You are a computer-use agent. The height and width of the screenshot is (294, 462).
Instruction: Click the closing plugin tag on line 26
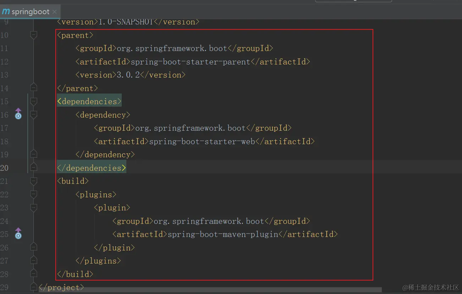pyautogui.click(x=114, y=248)
